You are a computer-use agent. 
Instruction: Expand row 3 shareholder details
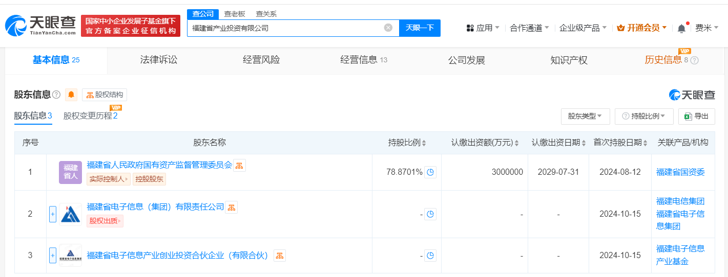52,256
